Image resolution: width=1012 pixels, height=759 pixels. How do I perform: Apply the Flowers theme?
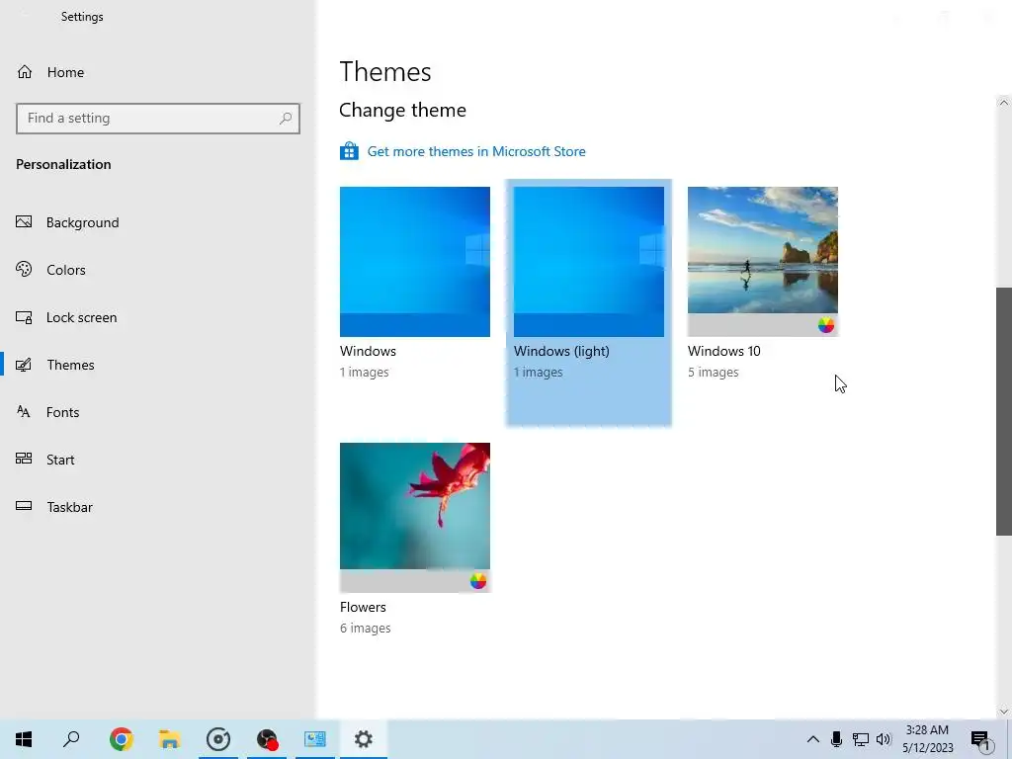(415, 518)
